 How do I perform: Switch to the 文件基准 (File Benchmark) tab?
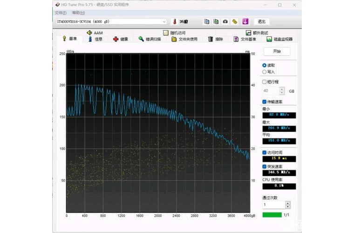[245, 39]
